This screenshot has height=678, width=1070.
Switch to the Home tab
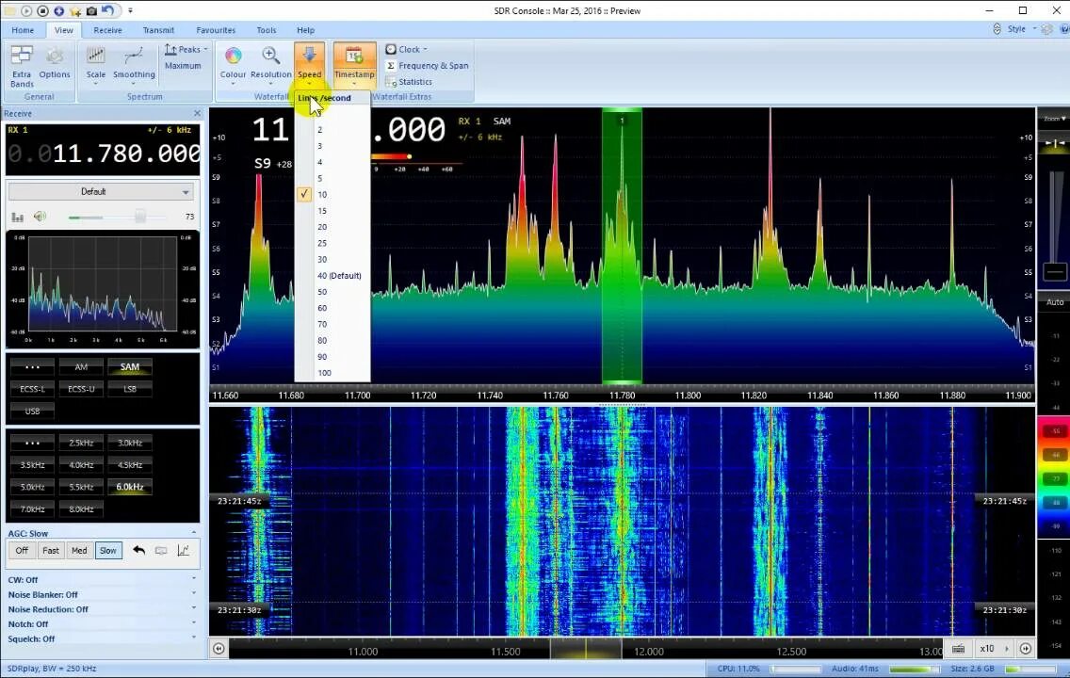(23, 30)
